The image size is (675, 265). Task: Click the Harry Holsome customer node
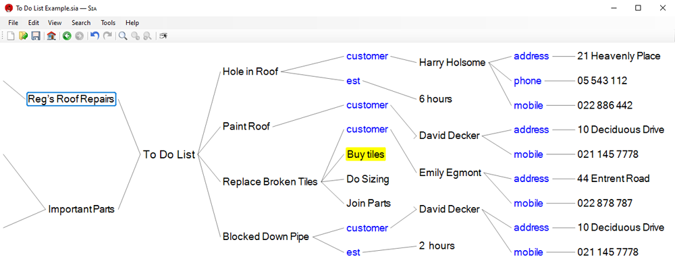pos(452,63)
